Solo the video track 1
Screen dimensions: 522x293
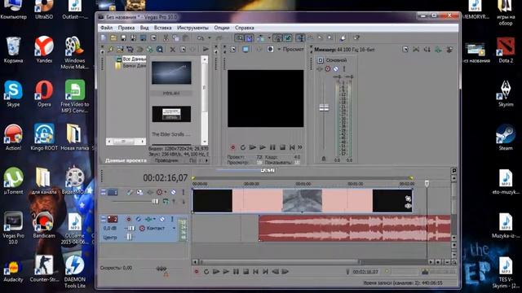click(183, 192)
